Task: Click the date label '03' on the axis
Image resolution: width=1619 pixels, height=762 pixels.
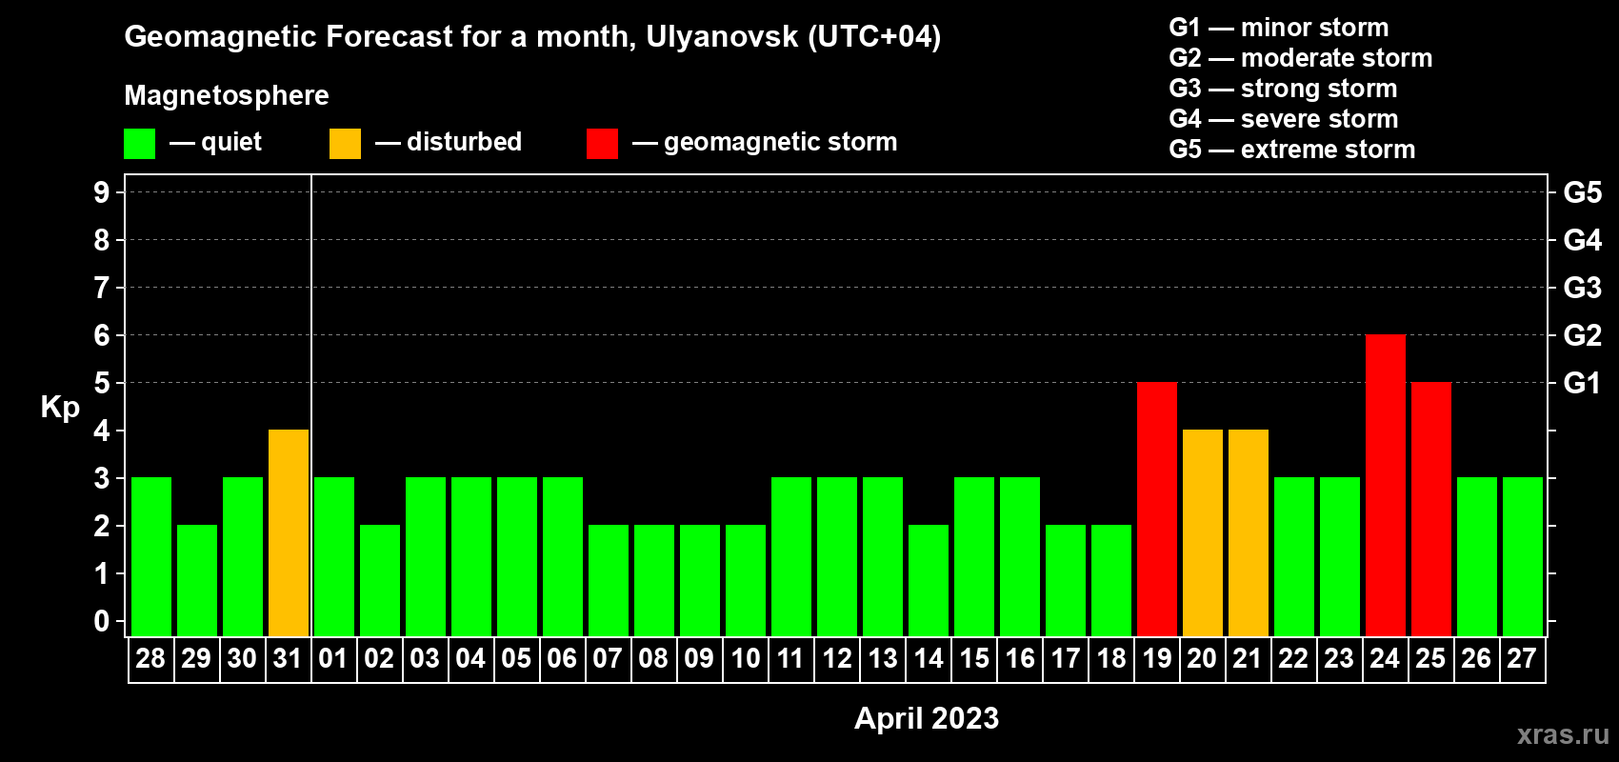Action: tap(425, 659)
